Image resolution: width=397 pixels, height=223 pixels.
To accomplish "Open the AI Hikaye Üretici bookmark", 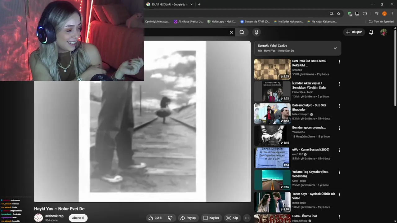I will (x=189, y=22).
